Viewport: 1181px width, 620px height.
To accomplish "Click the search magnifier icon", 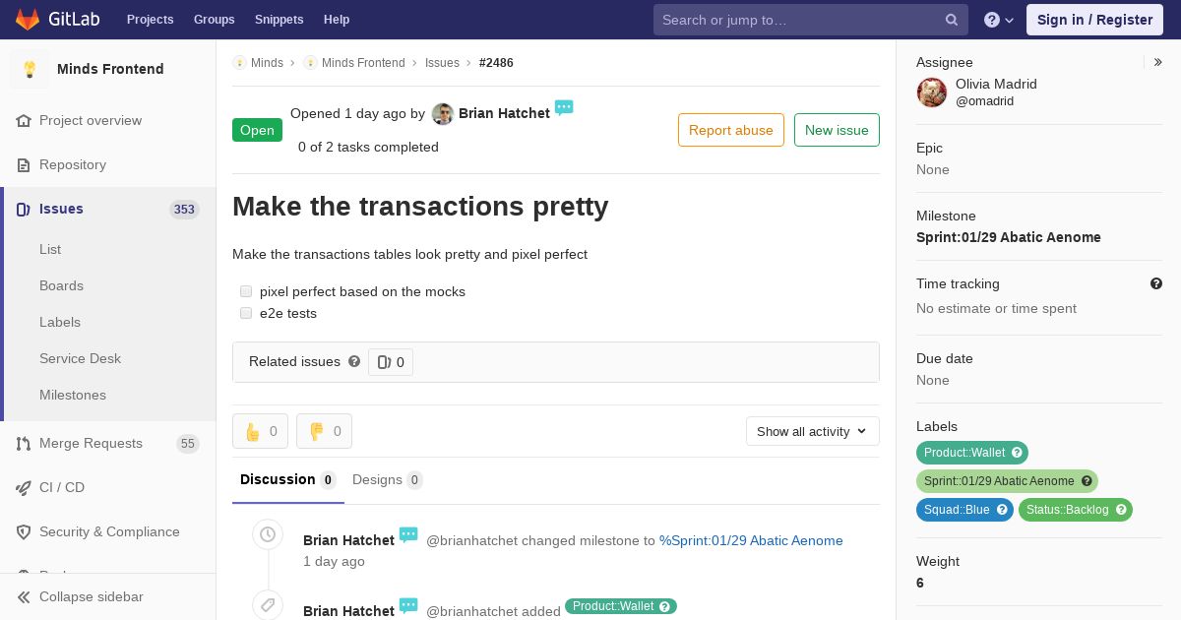I will (x=952, y=20).
